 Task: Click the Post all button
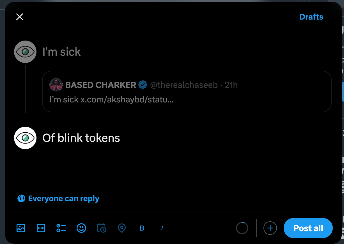308,228
